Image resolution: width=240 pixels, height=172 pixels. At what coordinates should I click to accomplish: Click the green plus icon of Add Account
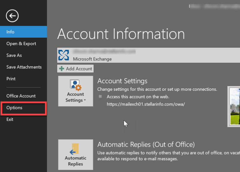pyautogui.click(x=62, y=69)
